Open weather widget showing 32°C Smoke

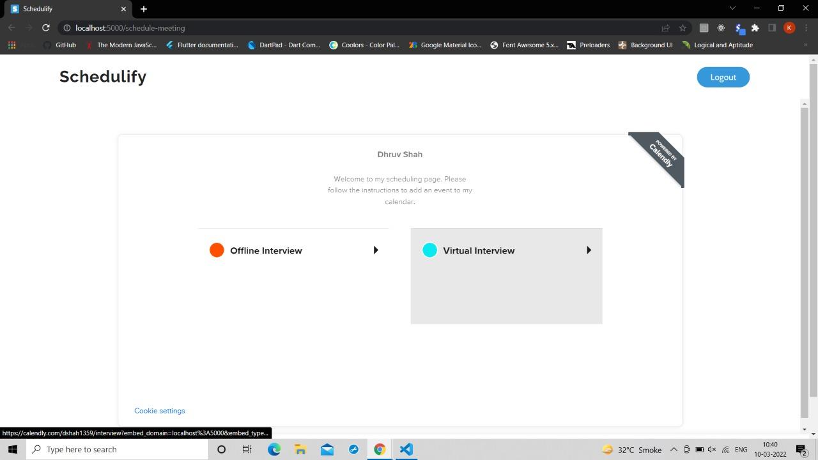click(631, 450)
